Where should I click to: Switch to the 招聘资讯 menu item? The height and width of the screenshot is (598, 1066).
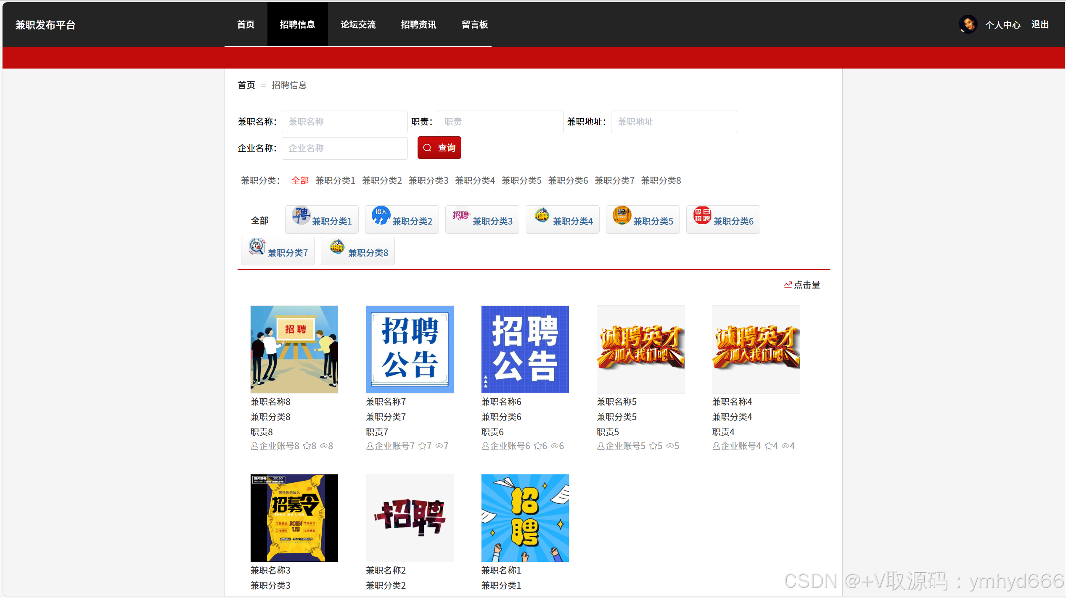tap(418, 24)
